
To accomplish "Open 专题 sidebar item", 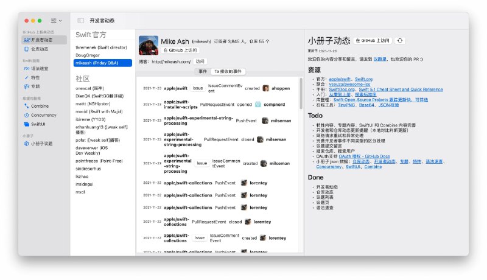I will tap(44, 86).
